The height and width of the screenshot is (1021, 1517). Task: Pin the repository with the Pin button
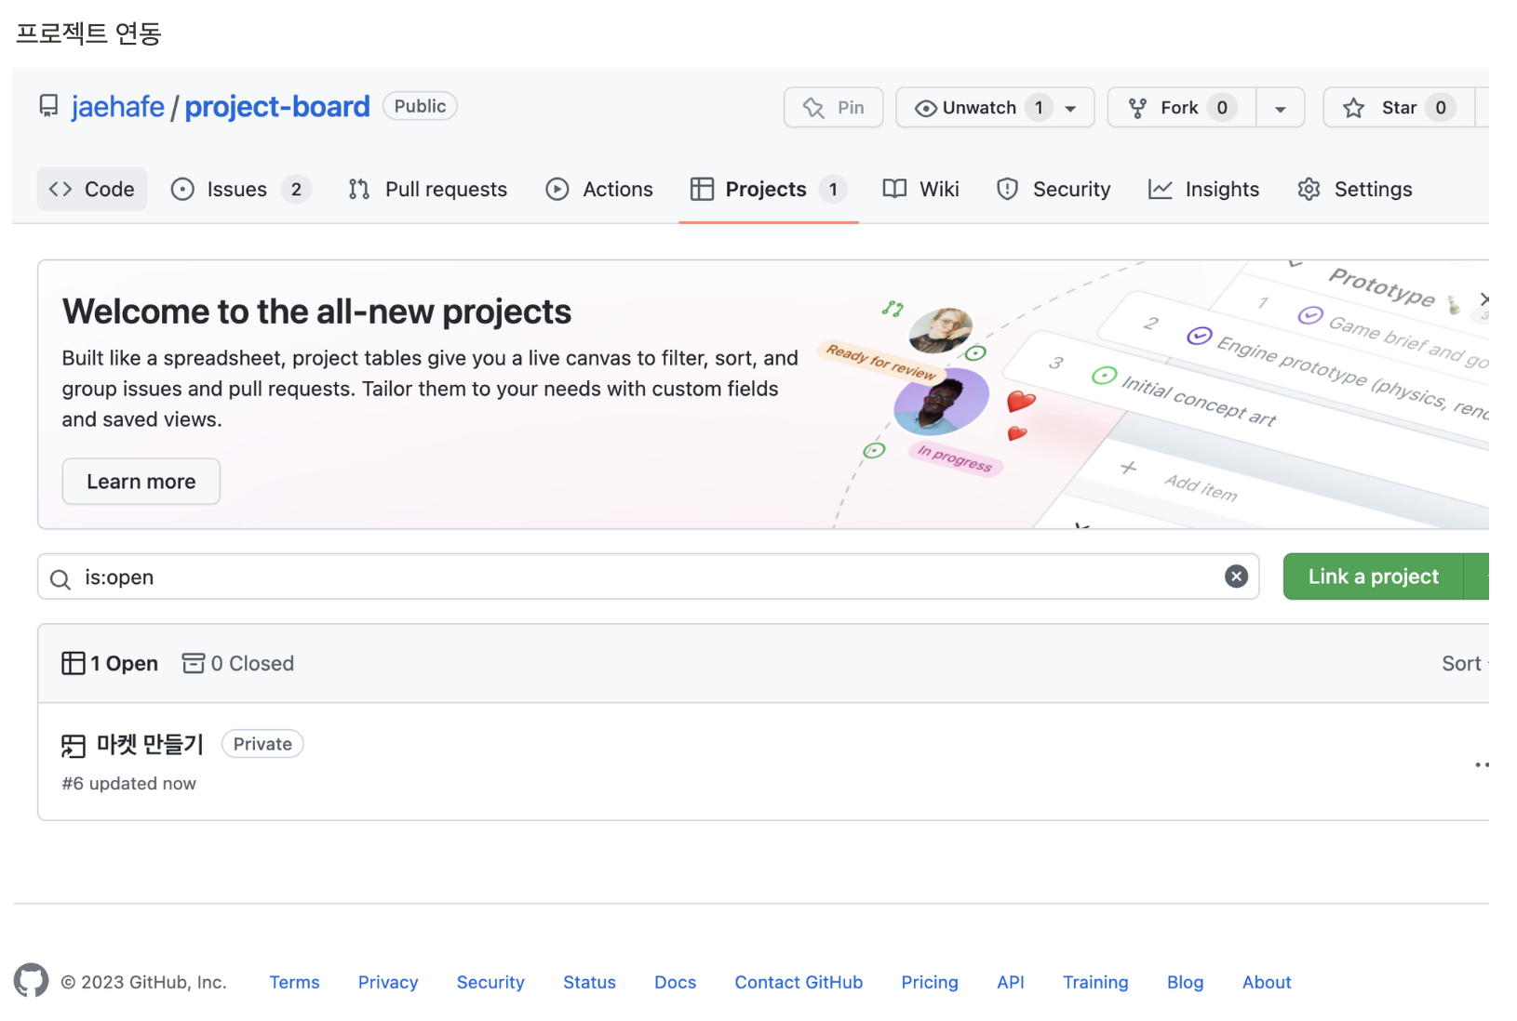[833, 108]
